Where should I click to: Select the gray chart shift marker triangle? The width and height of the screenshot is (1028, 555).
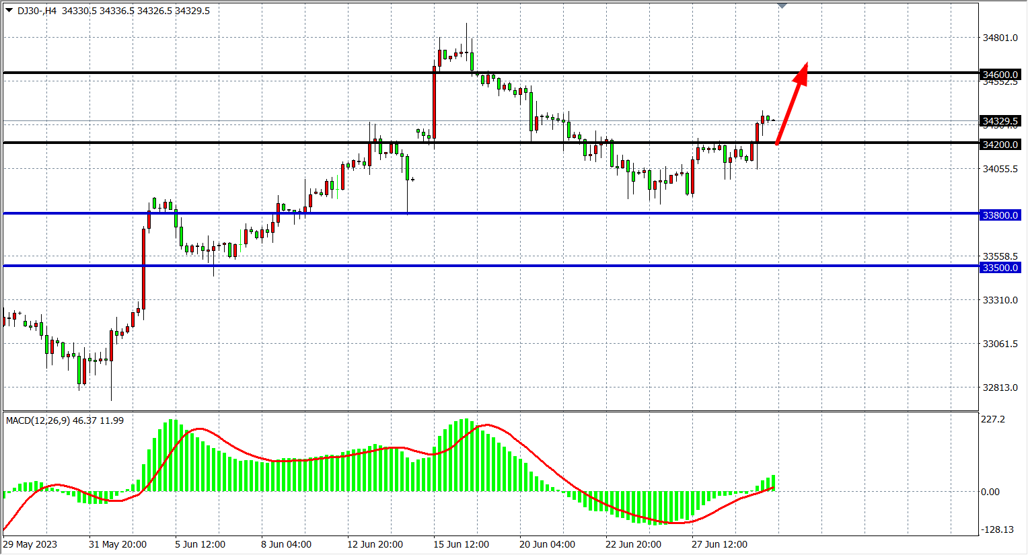(782, 5)
